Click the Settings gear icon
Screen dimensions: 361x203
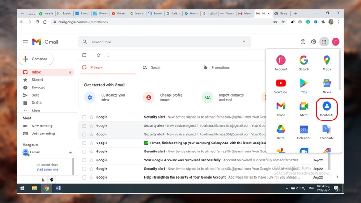[x=314, y=42]
